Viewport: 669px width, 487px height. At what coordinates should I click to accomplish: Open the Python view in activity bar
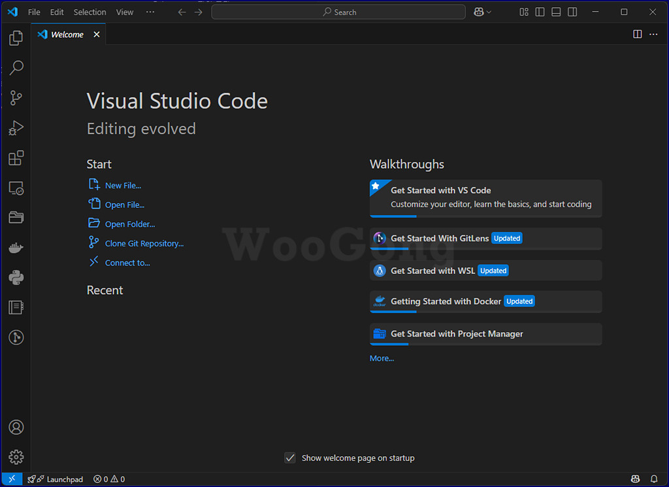[x=16, y=277]
